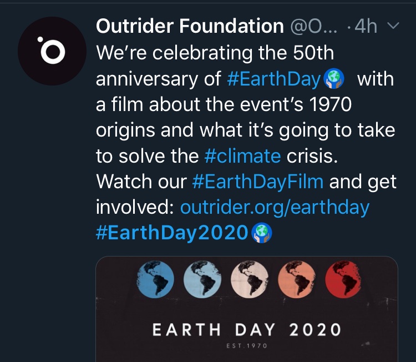The image size is (416, 362).
Task: Open the 4h tweet timestamp
Action: [x=366, y=26]
